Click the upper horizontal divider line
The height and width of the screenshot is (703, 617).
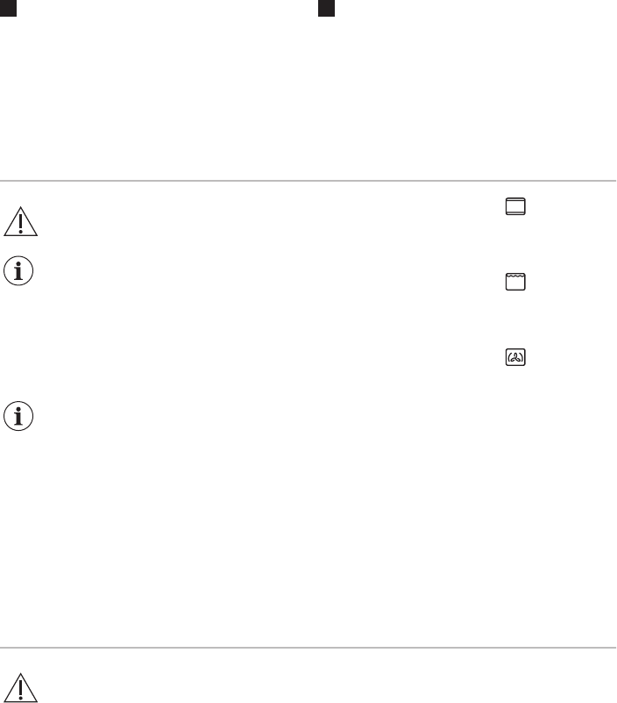pos(308,181)
